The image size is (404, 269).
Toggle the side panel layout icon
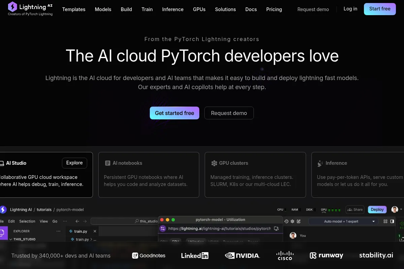[x=392, y=221]
